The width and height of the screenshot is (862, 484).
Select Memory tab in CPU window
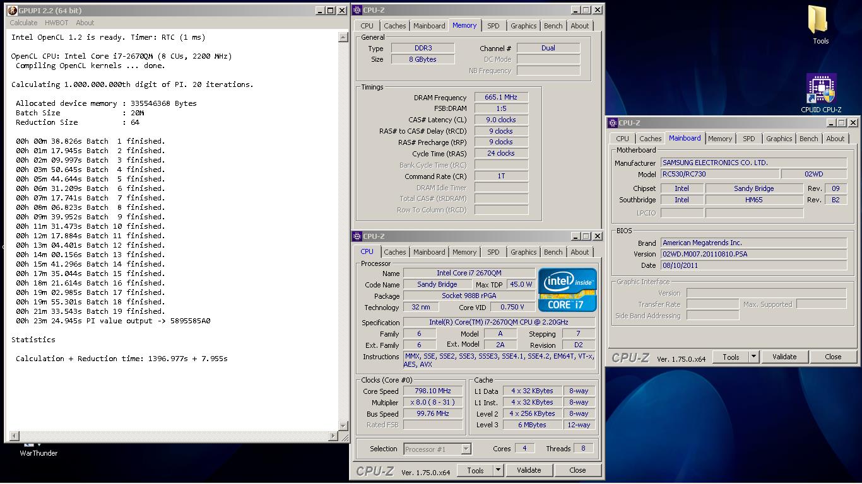(464, 252)
